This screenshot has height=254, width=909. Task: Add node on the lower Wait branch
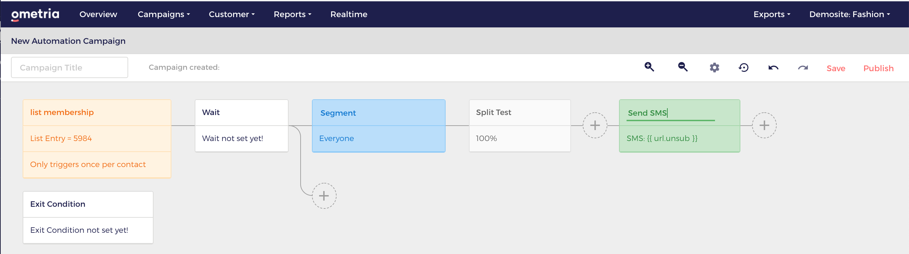click(x=324, y=196)
